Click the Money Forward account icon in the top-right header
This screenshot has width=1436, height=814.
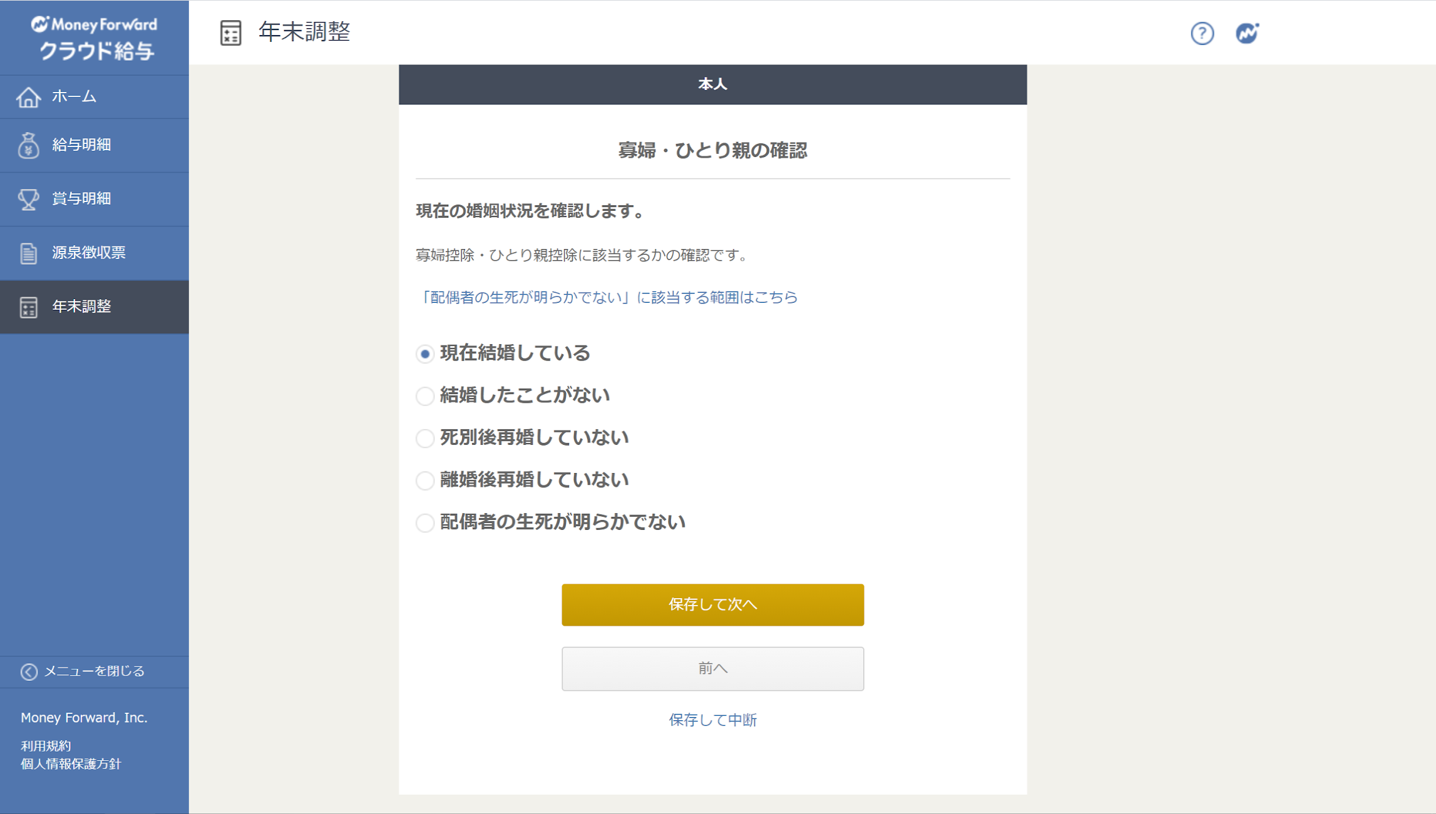[x=1247, y=33]
